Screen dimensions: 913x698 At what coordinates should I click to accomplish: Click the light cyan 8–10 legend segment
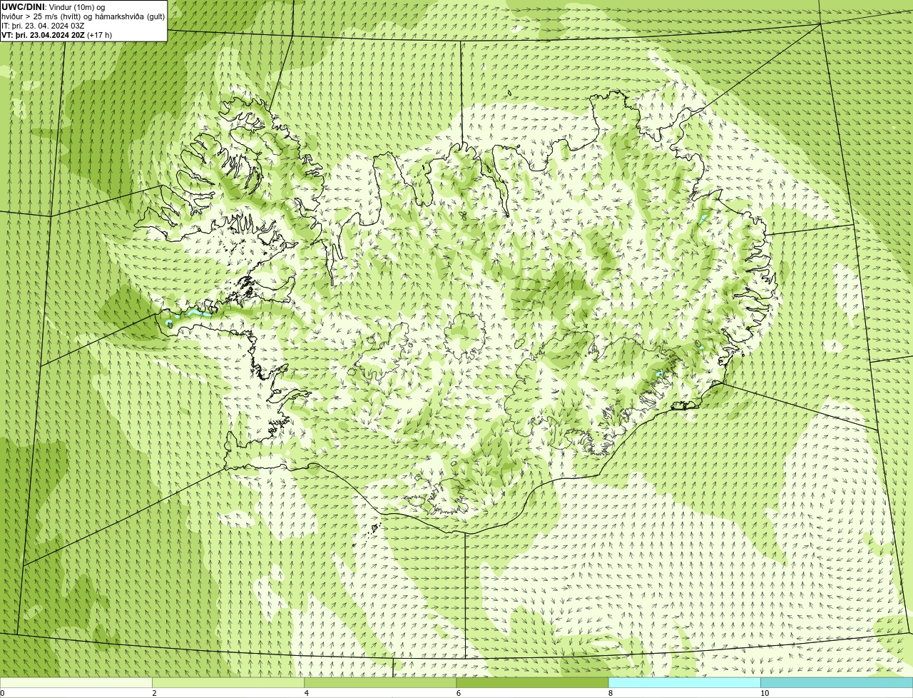[684, 683]
